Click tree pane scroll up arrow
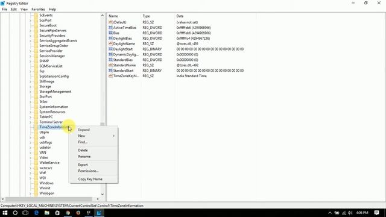 [103, 15]
